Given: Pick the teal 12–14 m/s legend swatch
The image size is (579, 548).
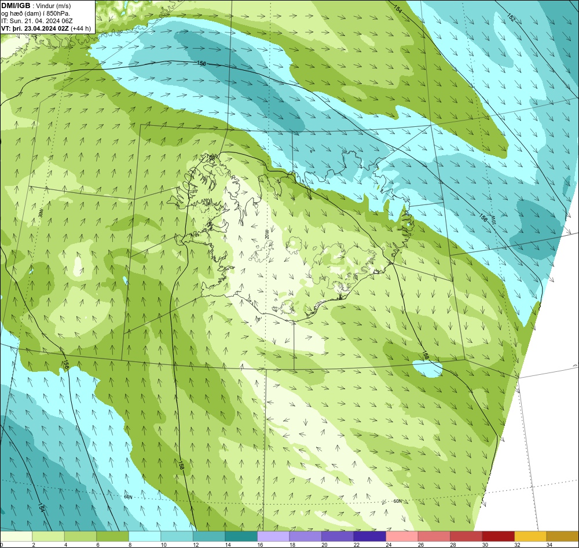Looking at the screenshot, I should (x=209, y=536).
